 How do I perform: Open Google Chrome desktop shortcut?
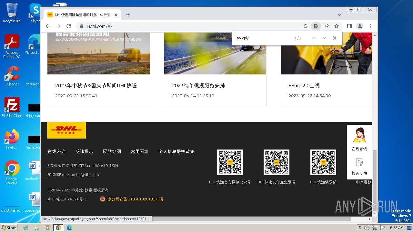tap(12, 172)
